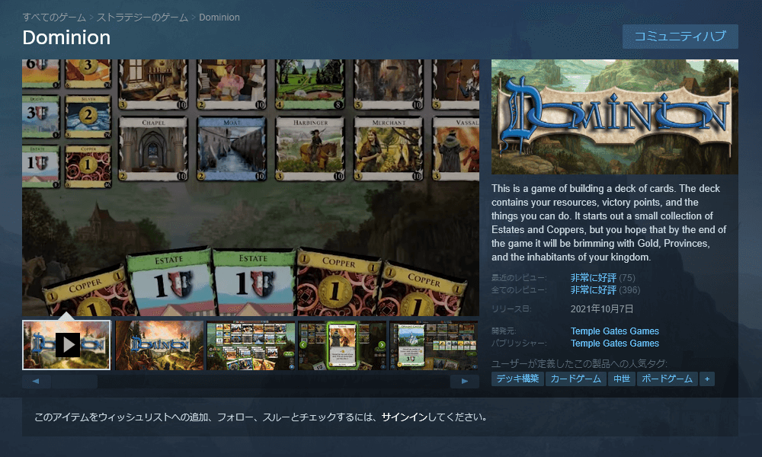Open the third thumbnail showing the card grid
The height and width of the screenshot is (457, 762).
(251, 345)
